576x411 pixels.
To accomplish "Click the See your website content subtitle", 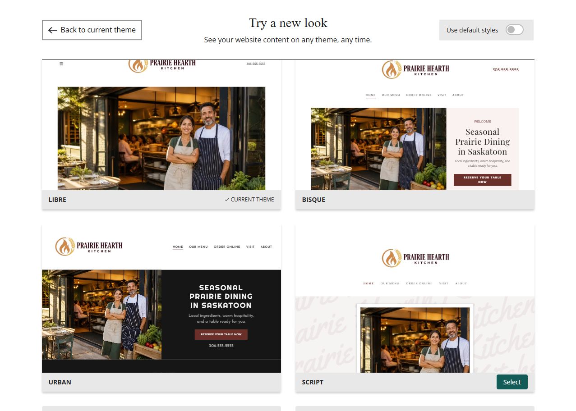I will [288, 40].
